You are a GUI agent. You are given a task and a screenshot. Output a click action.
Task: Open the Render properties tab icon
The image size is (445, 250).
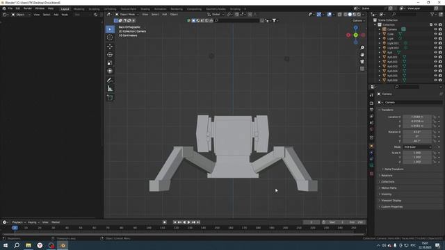pos(371,103)
